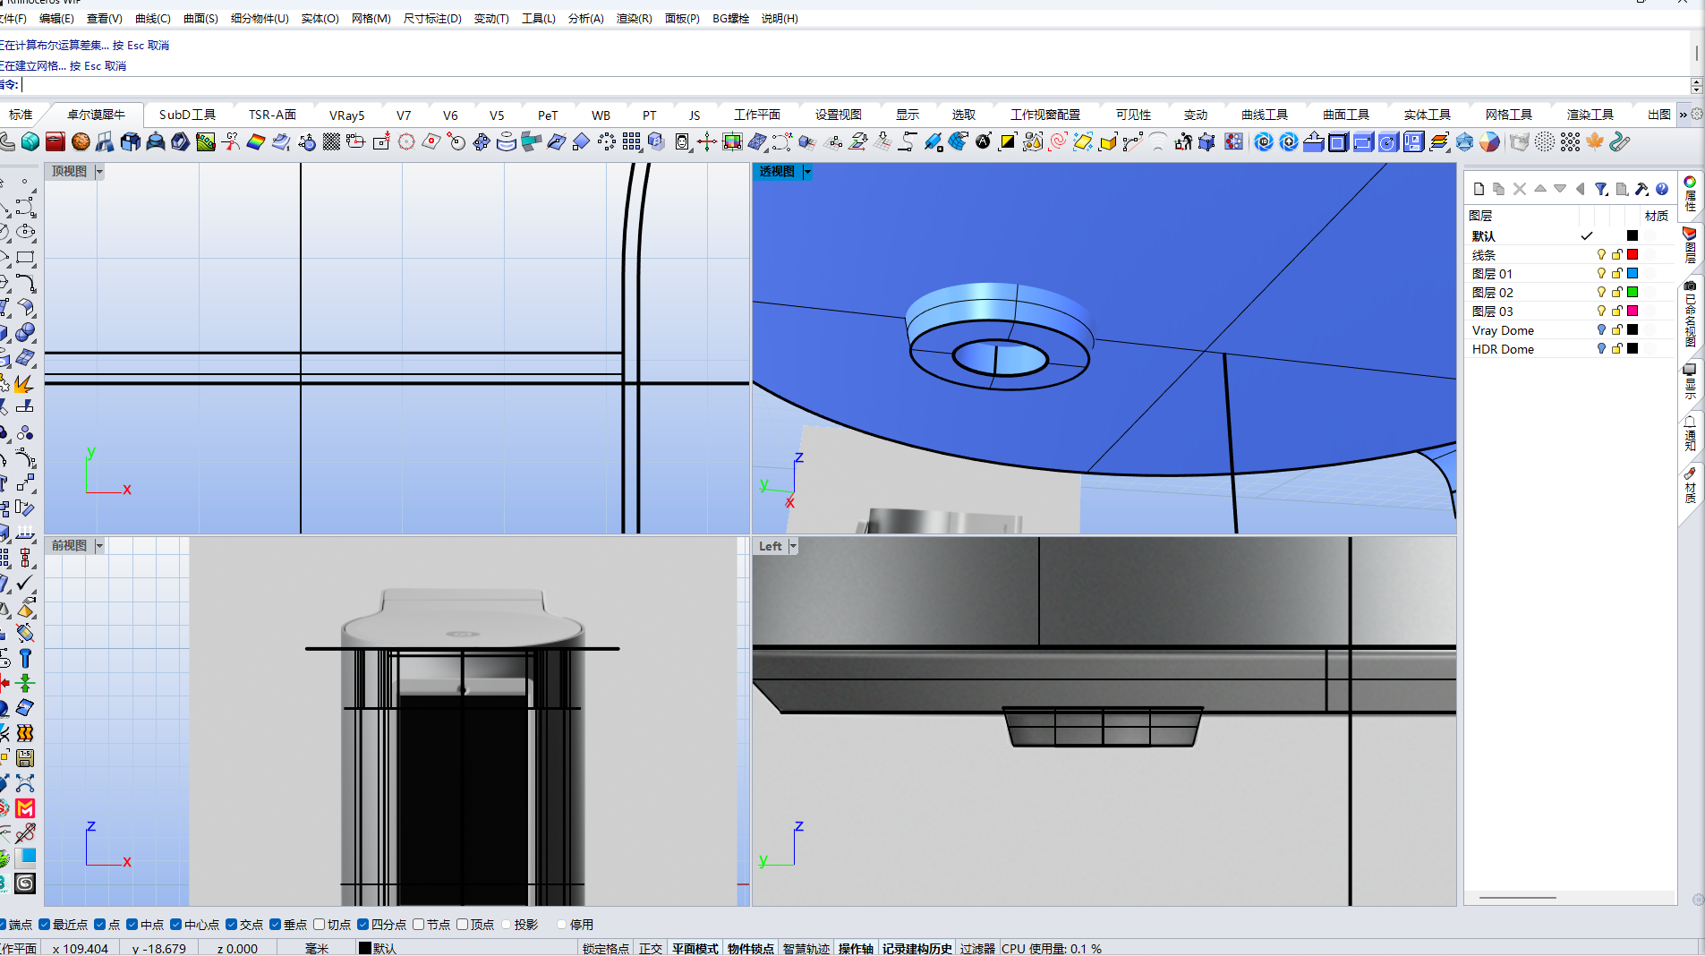Enable the 节点 osnap checkbox
Screen dimensions: 1705x956
click(x=418, y=925)
